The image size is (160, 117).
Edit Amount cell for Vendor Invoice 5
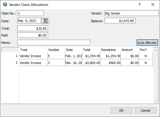(x=130, y=56)
